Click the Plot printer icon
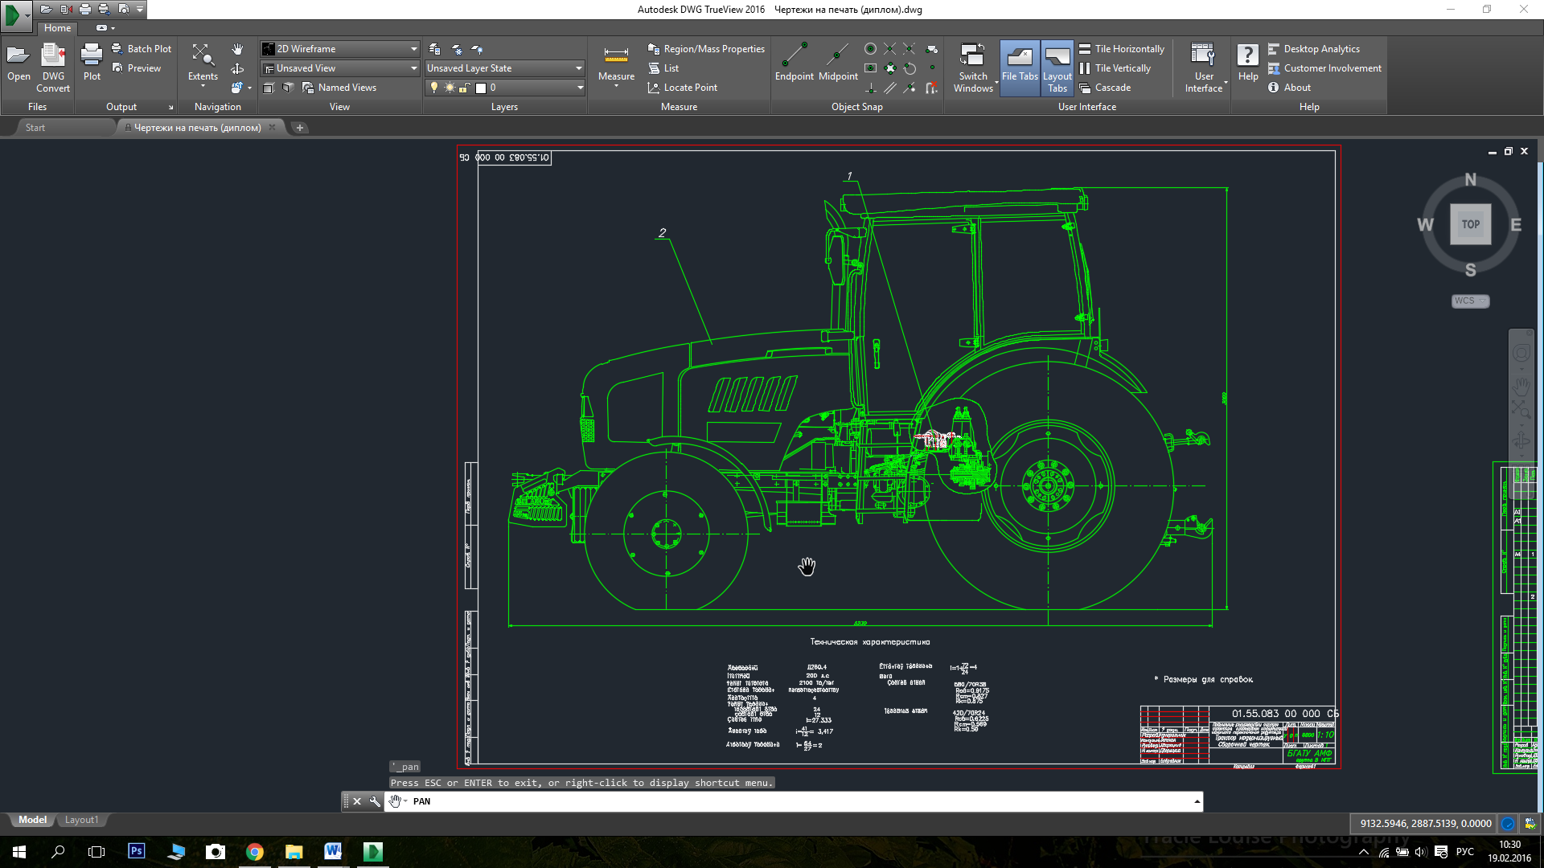The width and height of the screenshot is (1544, 868). click(x=92, y=63)
